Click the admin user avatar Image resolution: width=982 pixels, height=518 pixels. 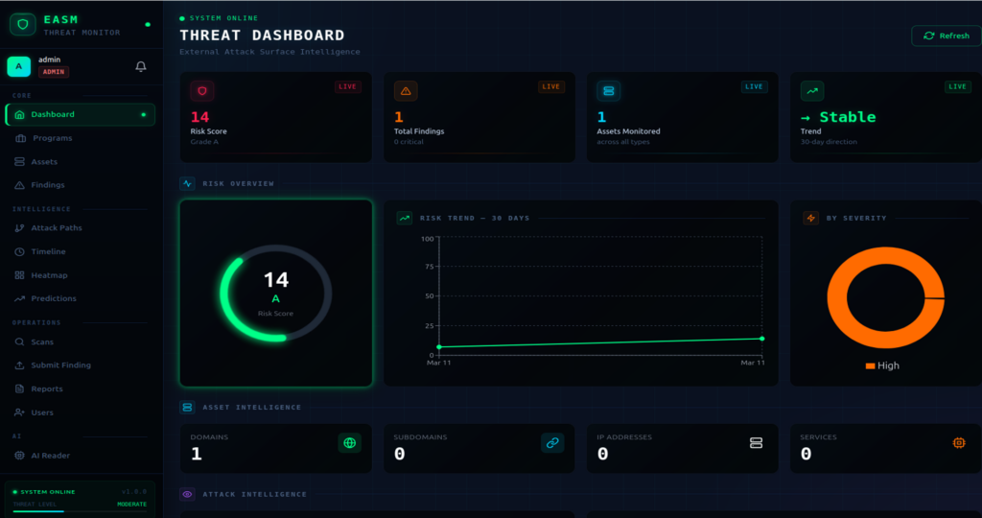pyautogui.click(x=19, y=66)
